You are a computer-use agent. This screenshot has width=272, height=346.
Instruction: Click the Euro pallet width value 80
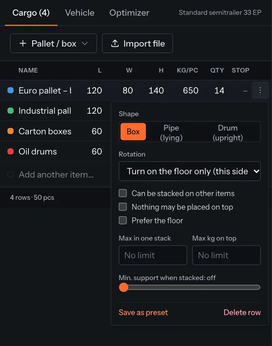(x=128, y=91)
